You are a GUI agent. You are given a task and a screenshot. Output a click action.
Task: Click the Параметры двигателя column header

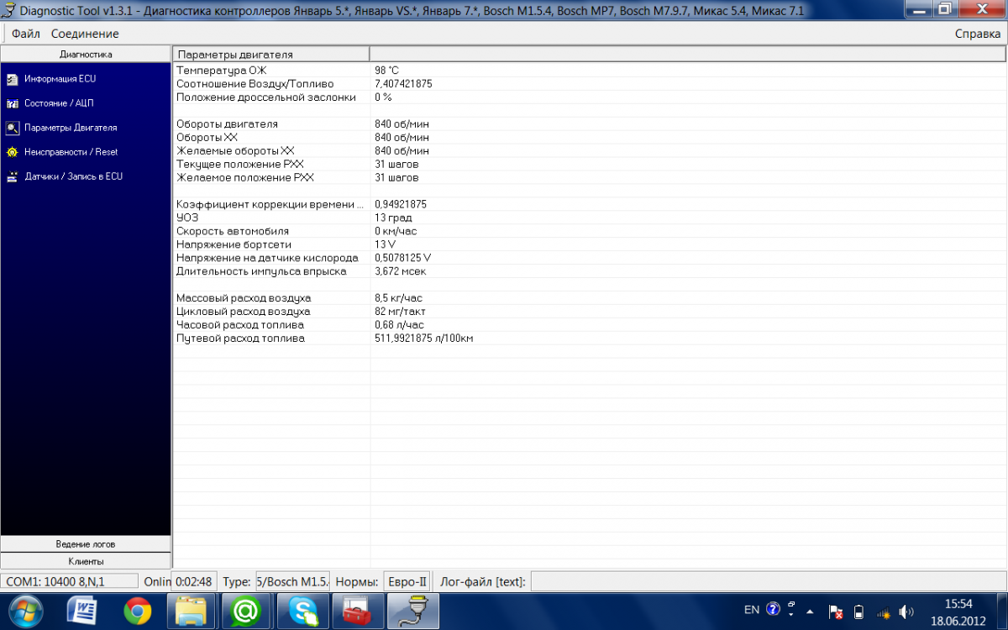click(x=271, y=54)
